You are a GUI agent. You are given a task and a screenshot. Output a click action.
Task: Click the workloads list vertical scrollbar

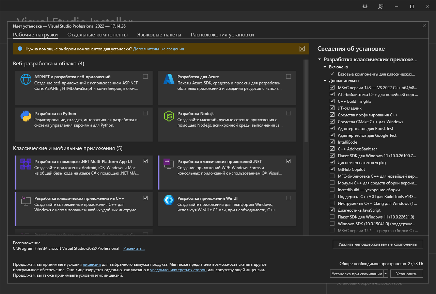[306, 102]
